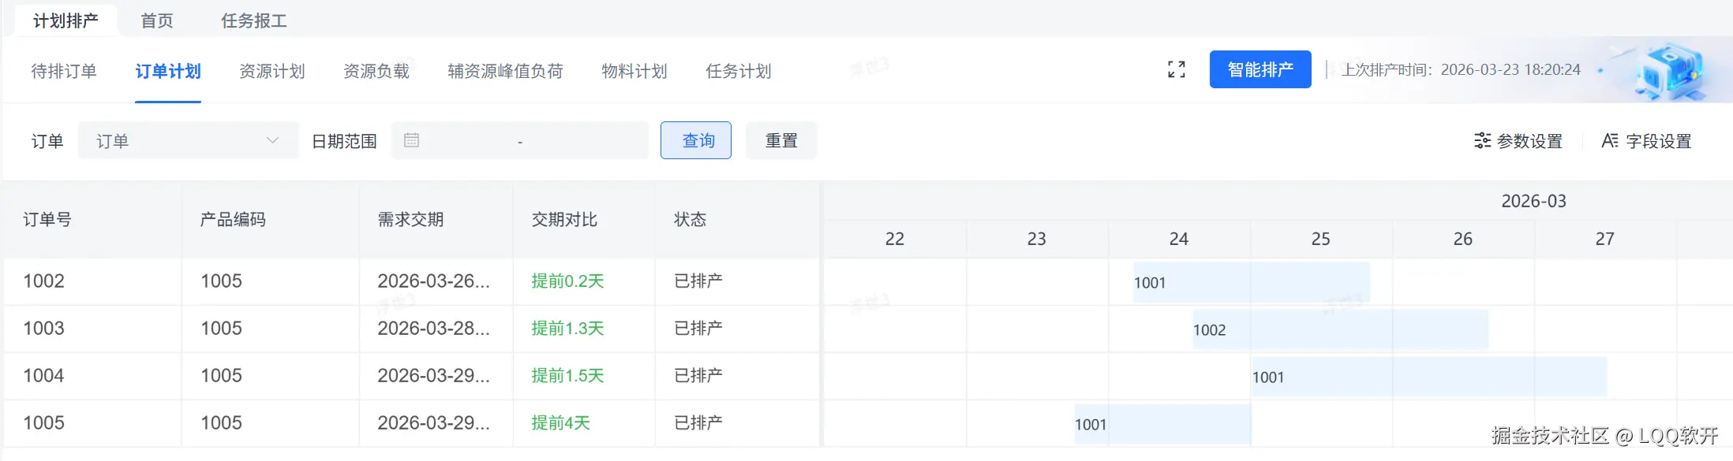
Task: Click the 字段设置 text icon
Action: [1609, 141]
